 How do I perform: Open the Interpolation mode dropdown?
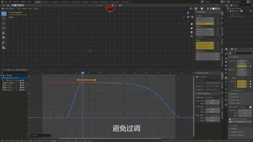213,98
